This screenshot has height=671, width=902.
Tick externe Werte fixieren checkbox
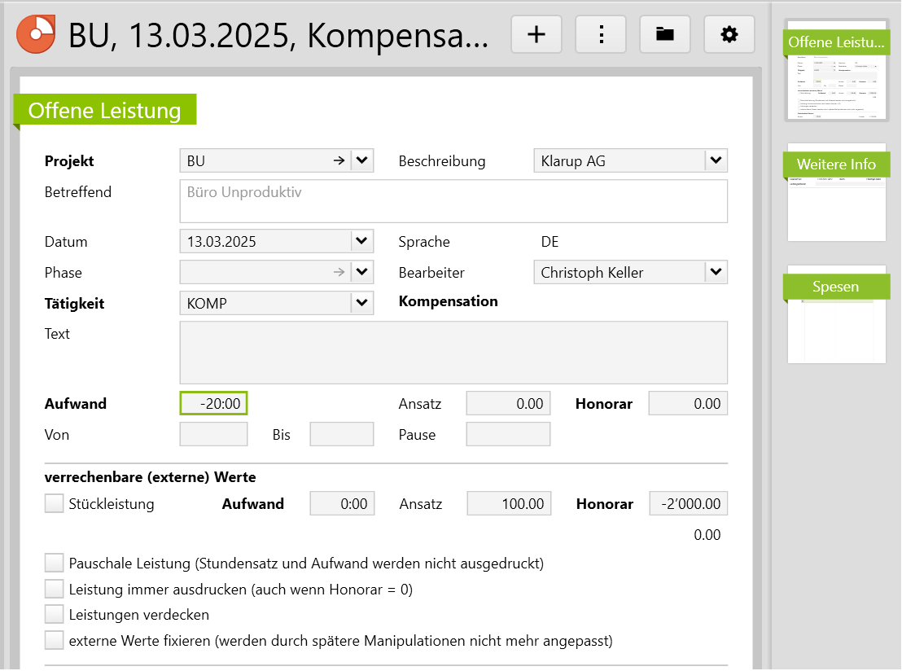pyautogui.click(x=55, y=641)
